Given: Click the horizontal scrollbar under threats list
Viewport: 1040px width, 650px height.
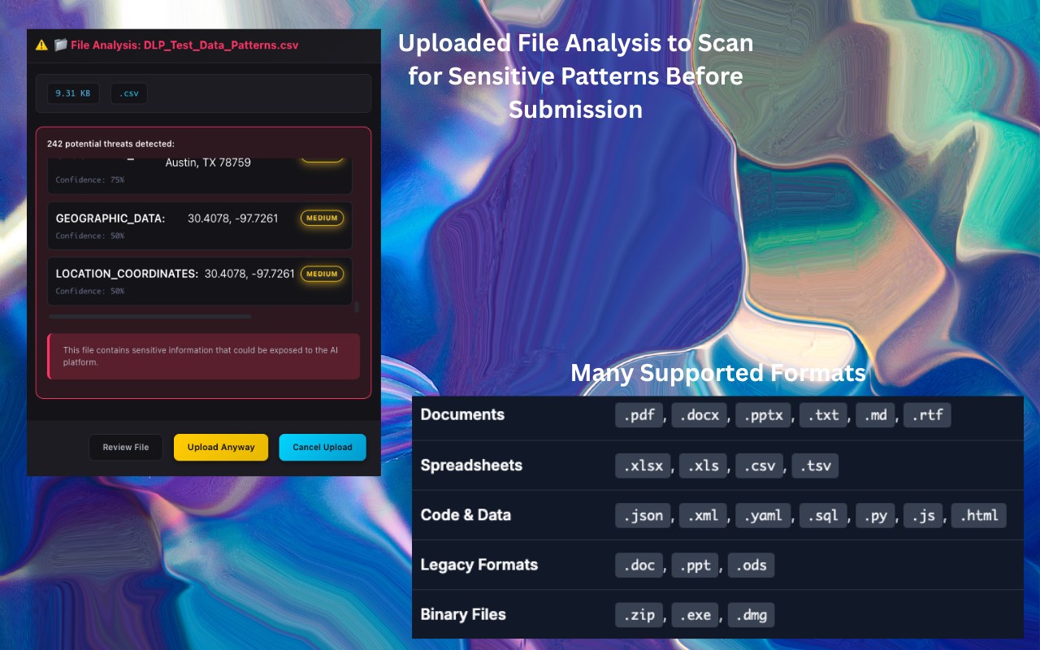Looking at the screenshot, I should [150, 317].
